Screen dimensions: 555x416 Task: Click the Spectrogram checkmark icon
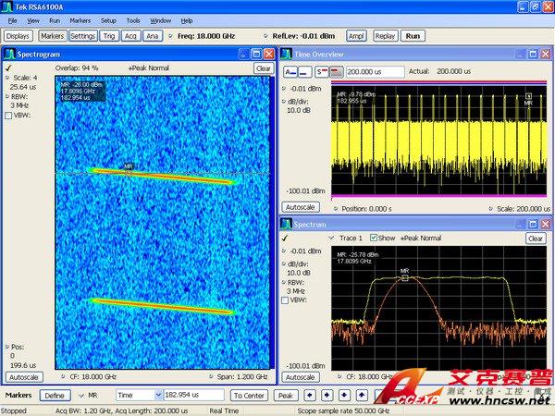point(8,68)
